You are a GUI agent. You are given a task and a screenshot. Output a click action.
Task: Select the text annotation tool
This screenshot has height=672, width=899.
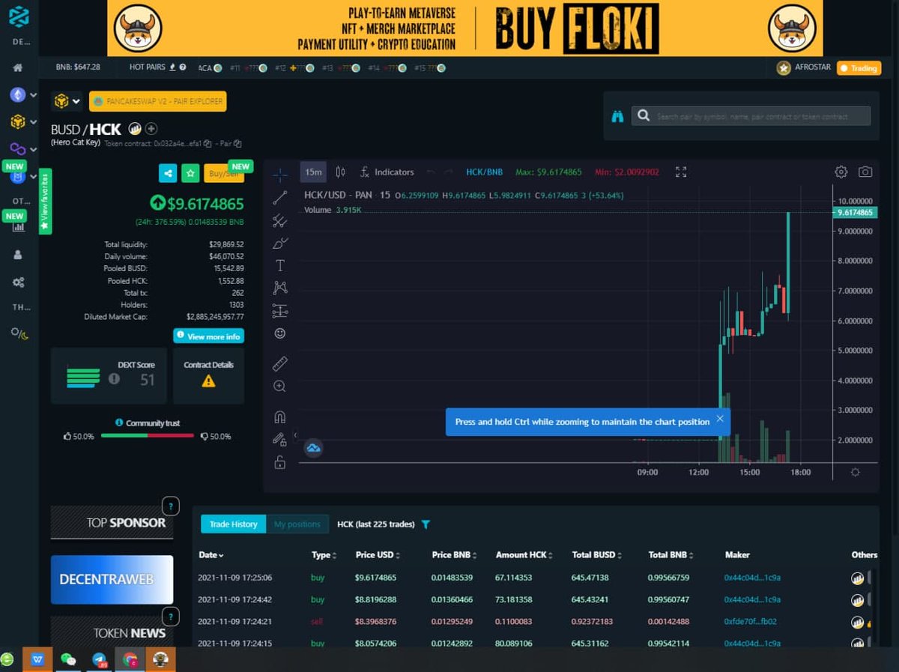(279, 265)
